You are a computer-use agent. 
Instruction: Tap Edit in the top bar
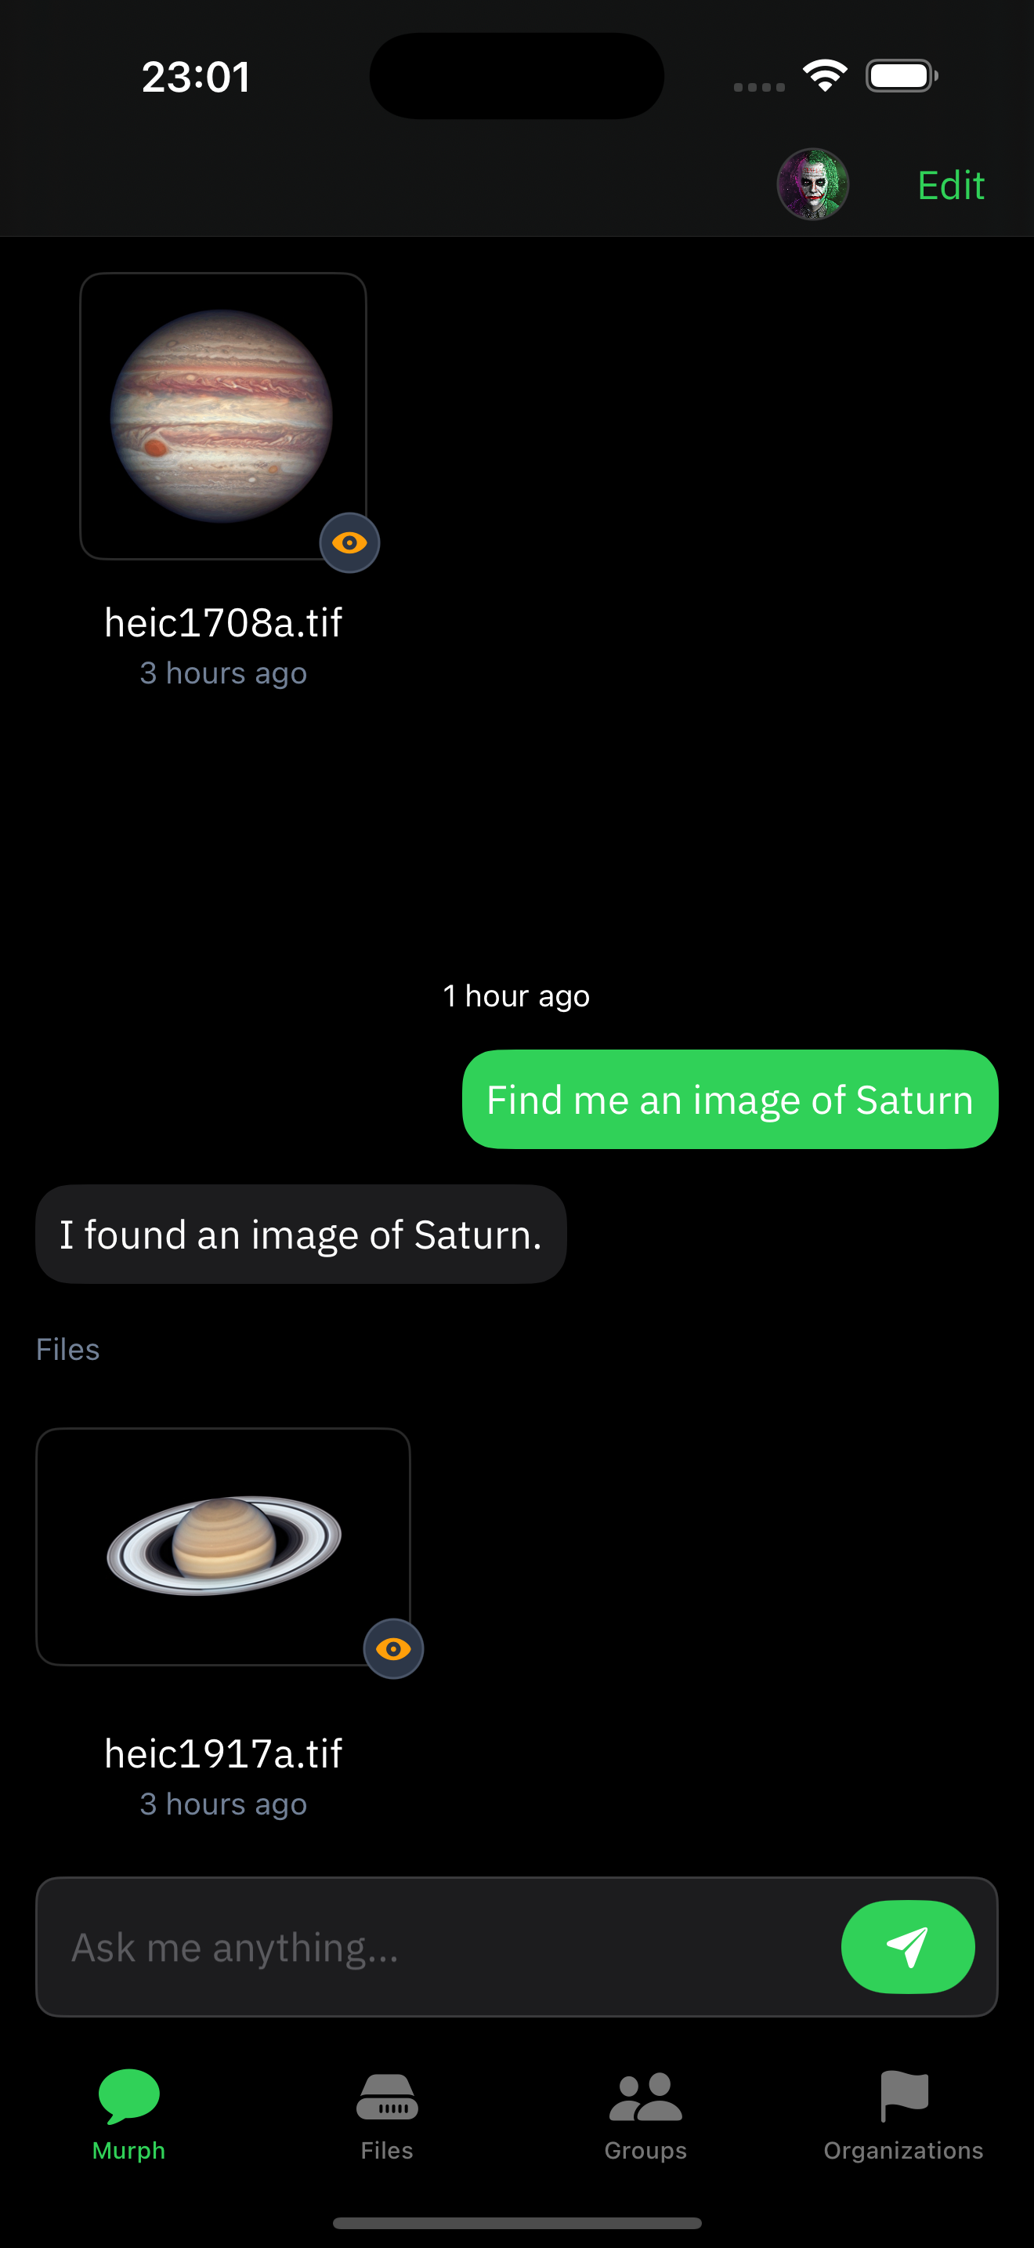point(950,185)
